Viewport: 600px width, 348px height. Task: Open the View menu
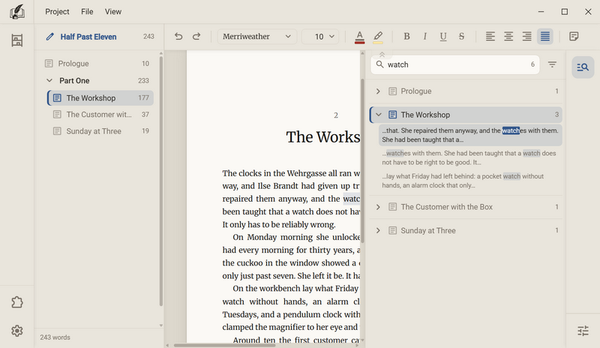coord(113,11)
